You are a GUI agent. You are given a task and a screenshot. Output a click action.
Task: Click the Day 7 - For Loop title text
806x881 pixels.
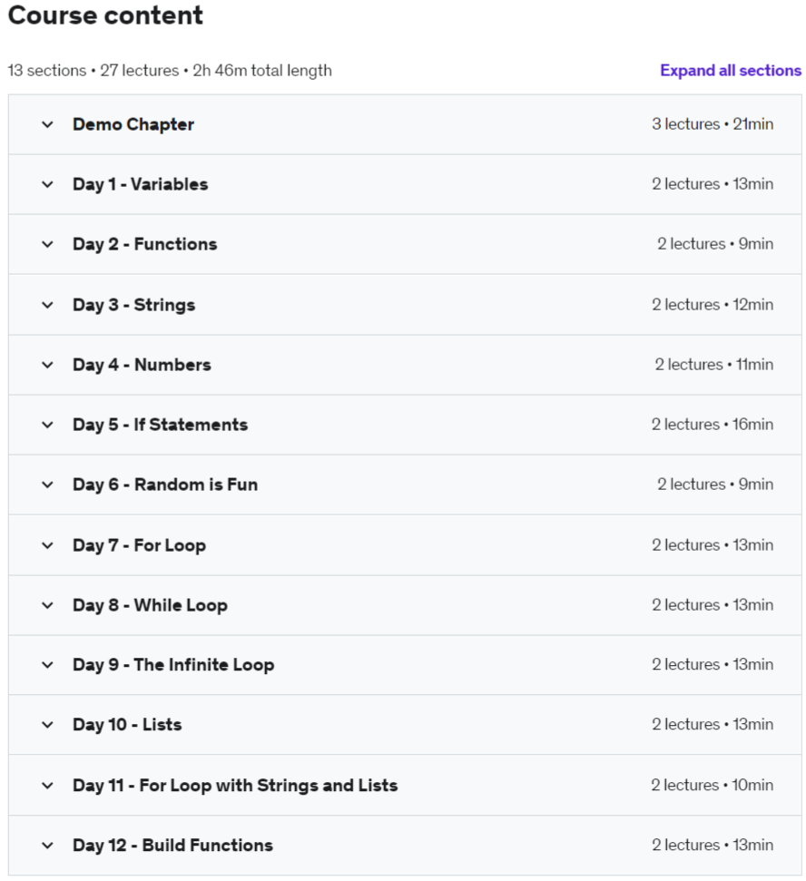pyautogui.click(x=139, y=545)
